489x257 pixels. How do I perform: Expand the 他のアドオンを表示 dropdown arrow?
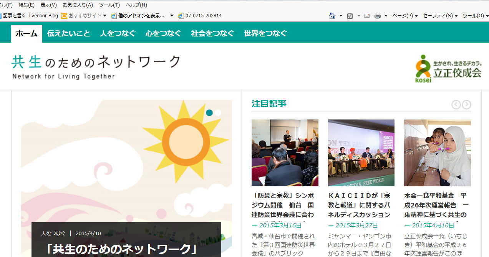coord(172,16)
